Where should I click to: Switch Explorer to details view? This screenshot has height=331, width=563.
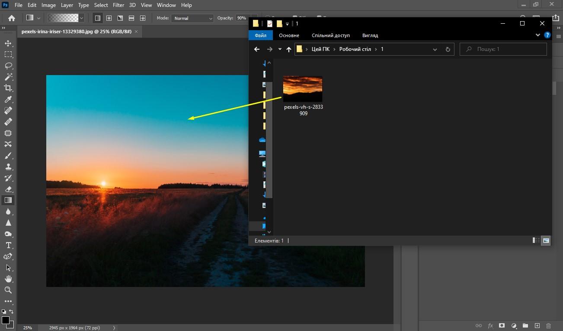point(536,240)
